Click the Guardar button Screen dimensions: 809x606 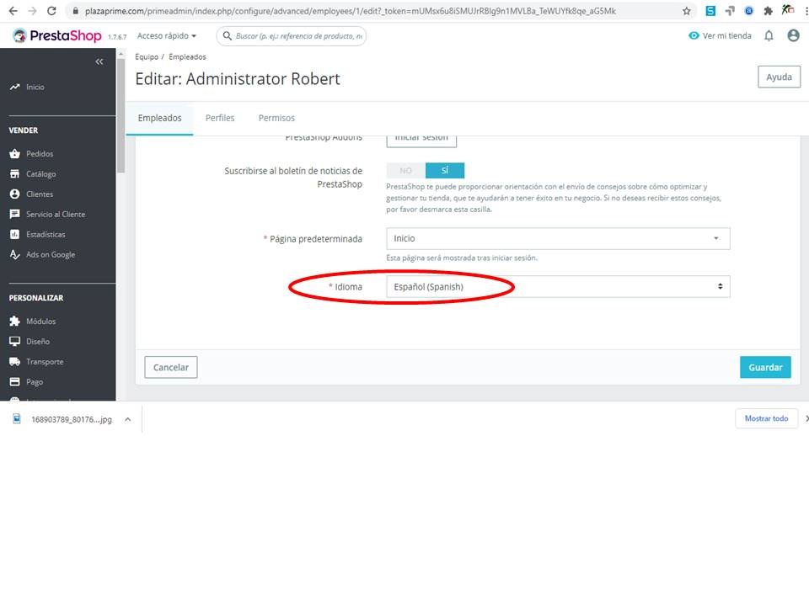pos(765,368)
